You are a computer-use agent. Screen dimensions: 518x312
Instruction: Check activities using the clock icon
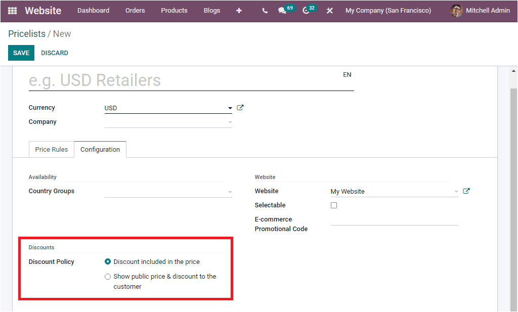[306, 10]
